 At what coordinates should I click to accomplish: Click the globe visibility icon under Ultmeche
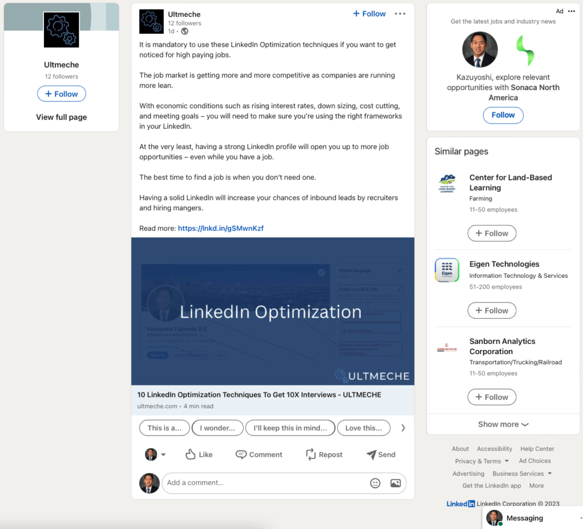[185, 31]
